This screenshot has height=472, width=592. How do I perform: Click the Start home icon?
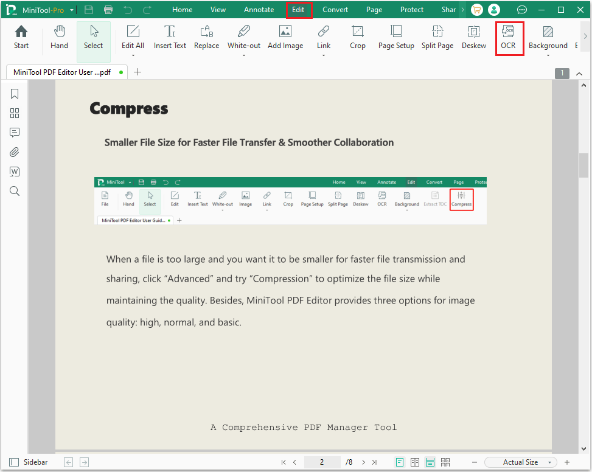pos(21,37)
